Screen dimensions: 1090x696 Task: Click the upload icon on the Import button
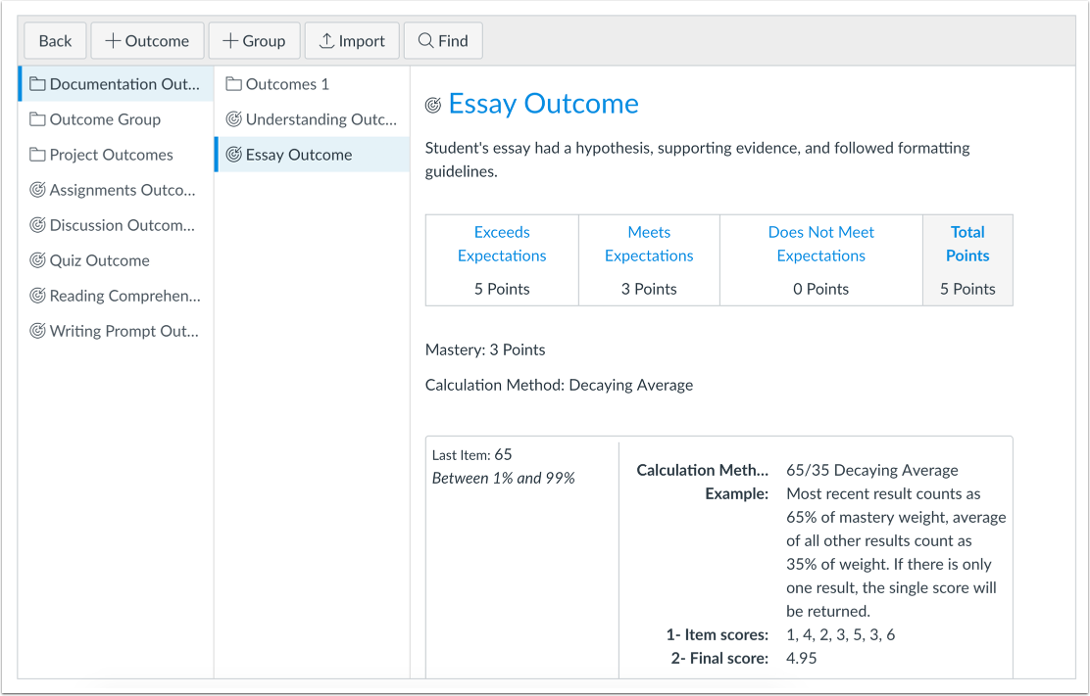(324, 40)
